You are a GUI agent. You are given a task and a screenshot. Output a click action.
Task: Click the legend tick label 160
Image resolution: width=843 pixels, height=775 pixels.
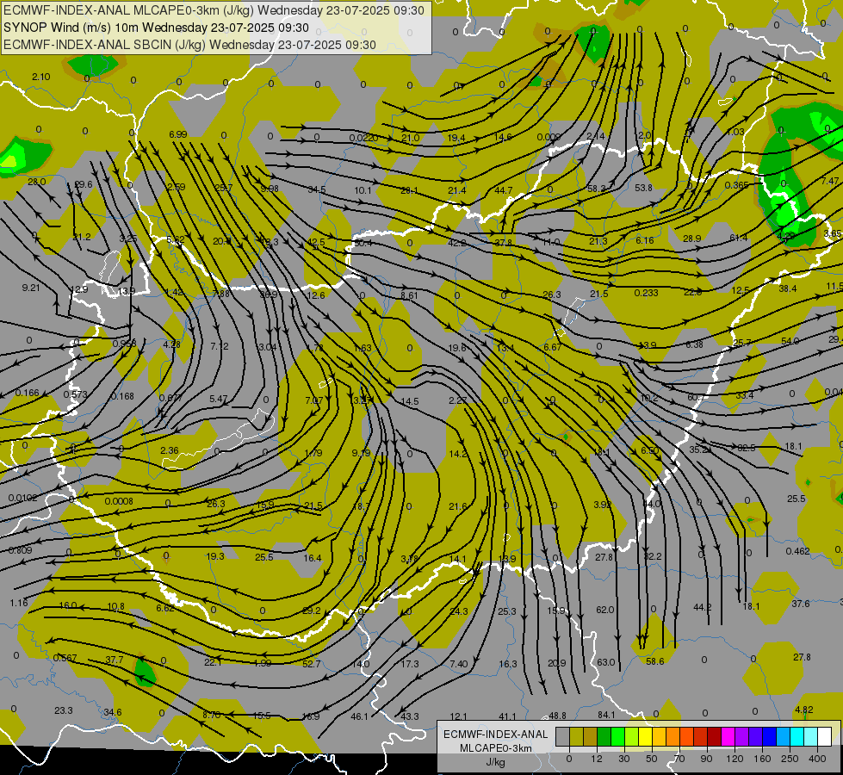click(x=762, y=759)
